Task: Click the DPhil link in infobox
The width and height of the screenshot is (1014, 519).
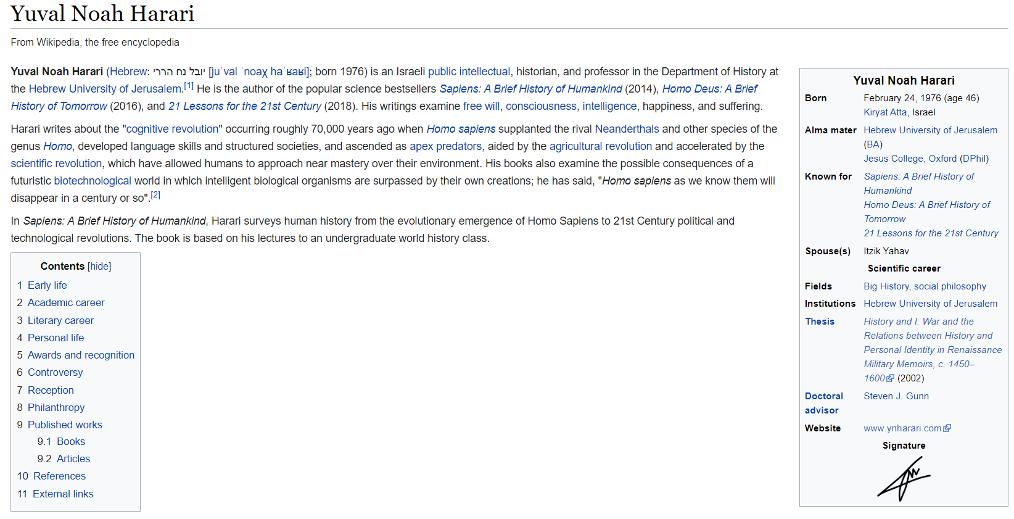Action: click(x=974, y=159)
